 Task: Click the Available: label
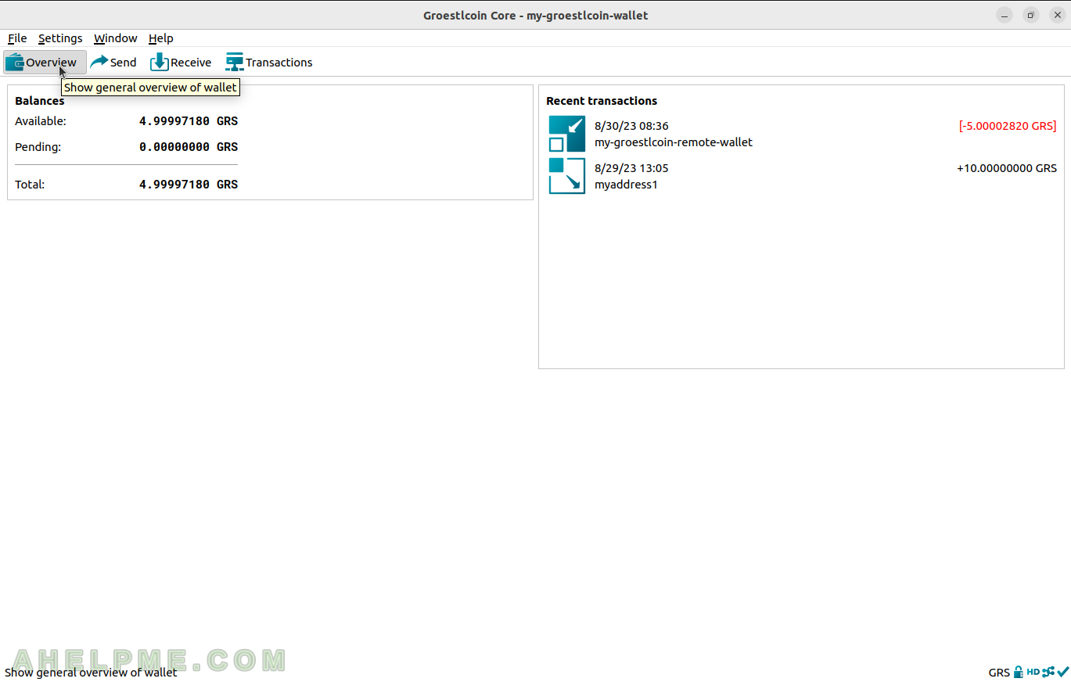click(x=41, y=121)
